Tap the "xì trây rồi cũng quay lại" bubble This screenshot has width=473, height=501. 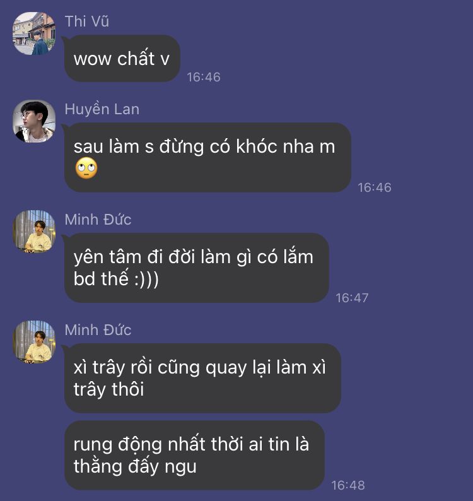click(202, 379)
